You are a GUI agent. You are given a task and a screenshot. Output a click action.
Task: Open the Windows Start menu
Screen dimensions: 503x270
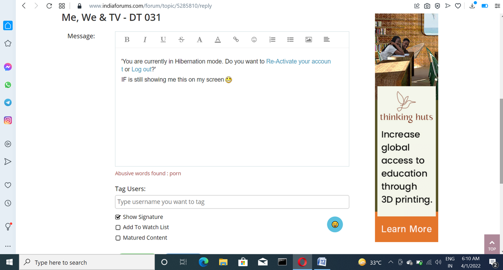click(x=9, y=262)
